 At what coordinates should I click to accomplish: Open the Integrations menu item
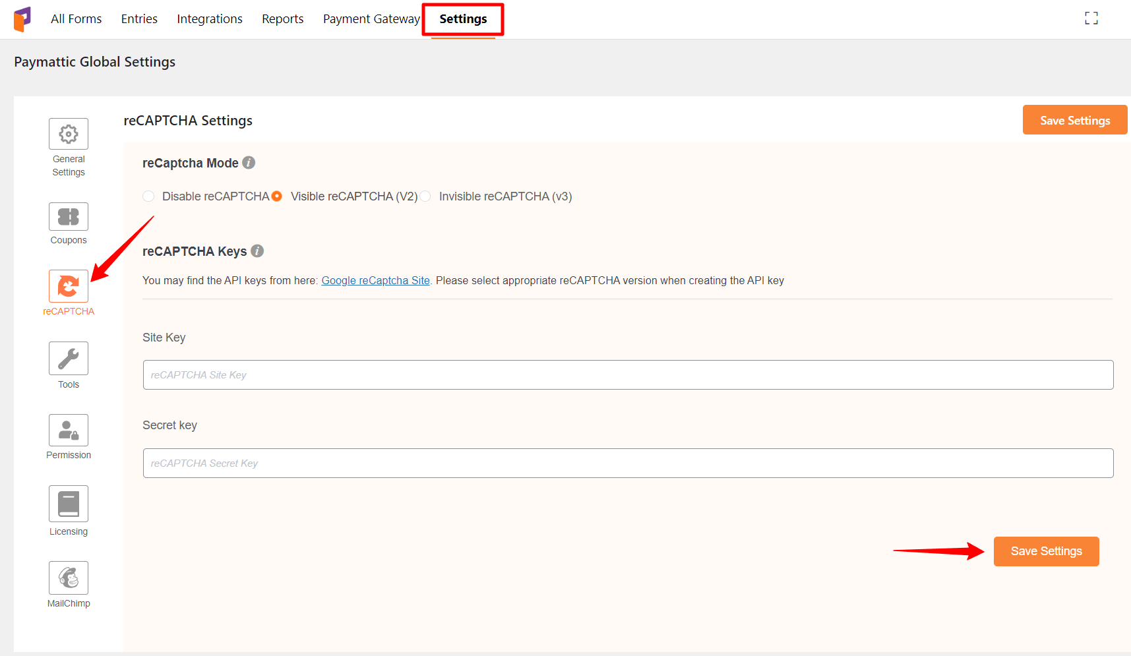click(210, 19)
